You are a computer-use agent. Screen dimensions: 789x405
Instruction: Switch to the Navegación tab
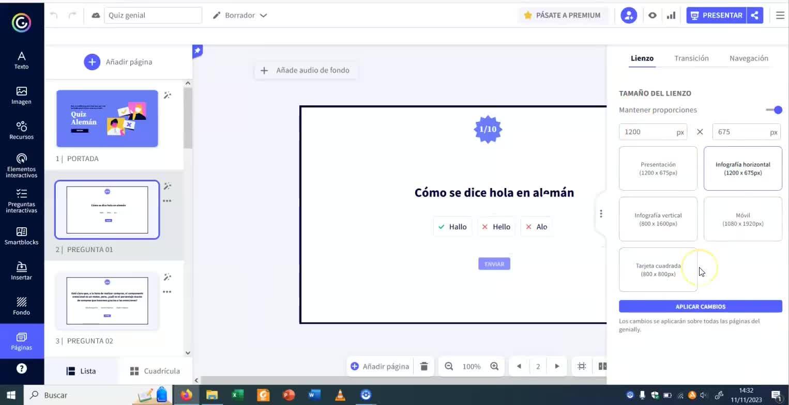point(749,58)
